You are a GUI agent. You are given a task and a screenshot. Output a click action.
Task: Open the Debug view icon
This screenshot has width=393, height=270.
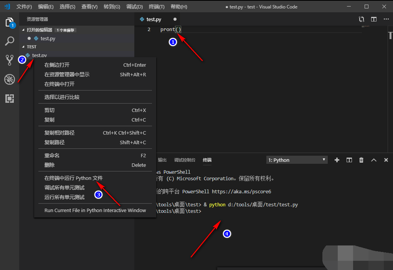[x=10, y=79]
